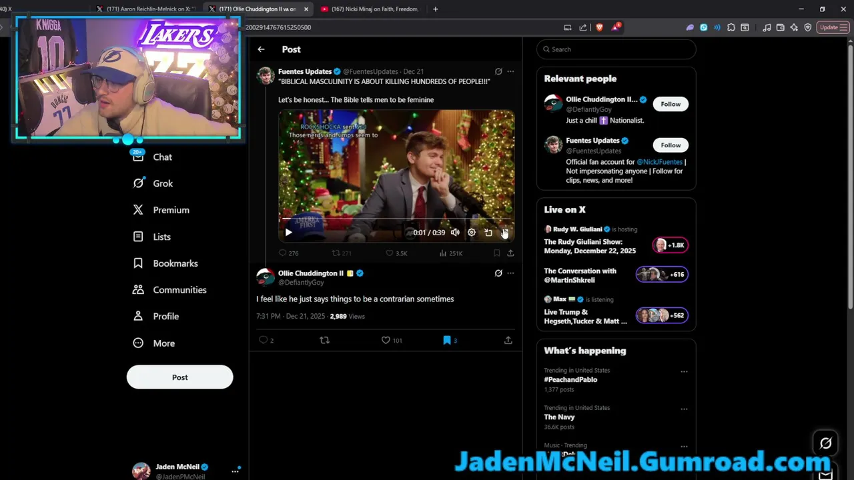Open options for The Navy trend
The height and width of the screenshot is (480, 854).
click(x=684, y=409)
